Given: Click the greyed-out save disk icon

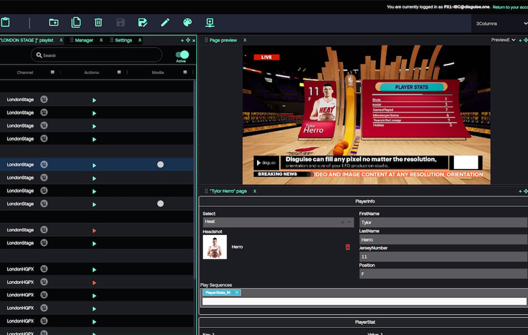Looking at the screenshot, I should (x=120, y=22).
